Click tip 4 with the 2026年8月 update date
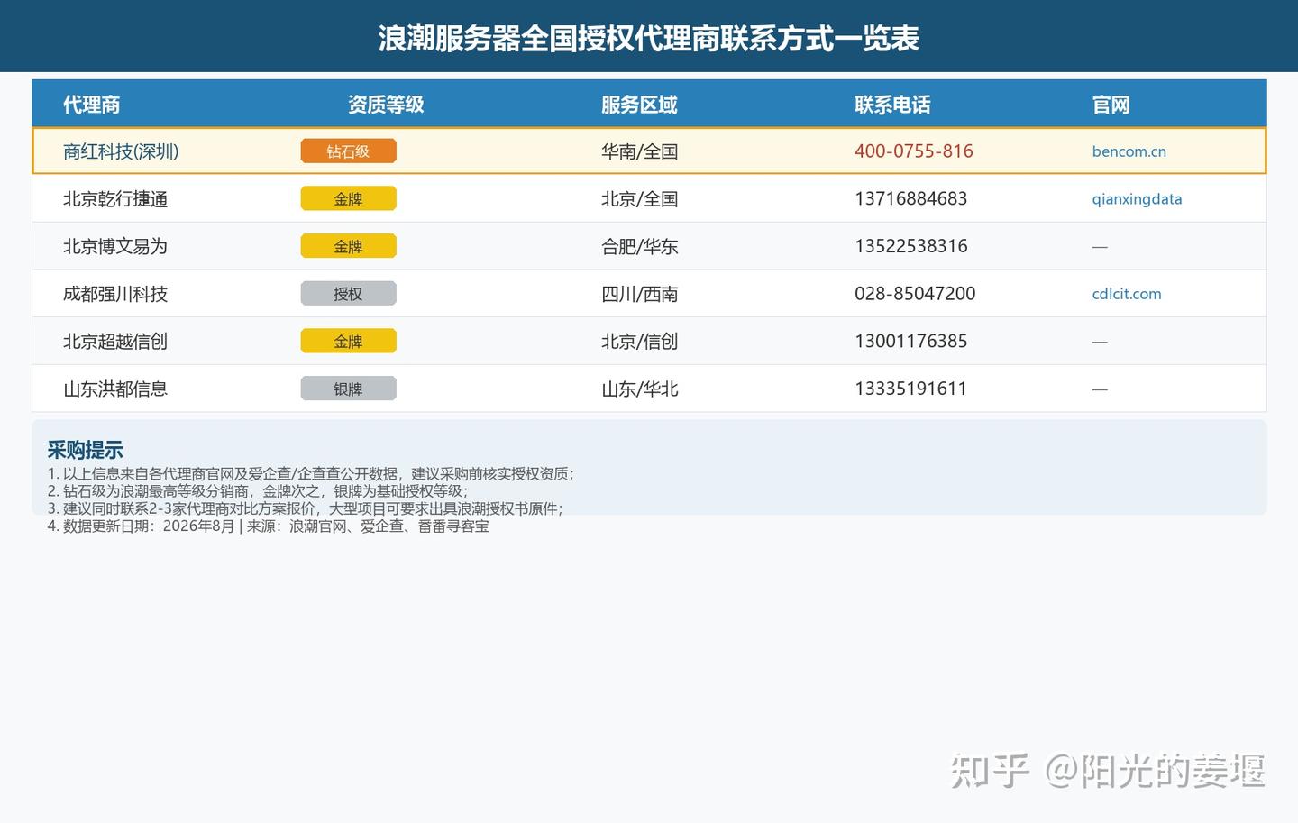 (269, 526)
